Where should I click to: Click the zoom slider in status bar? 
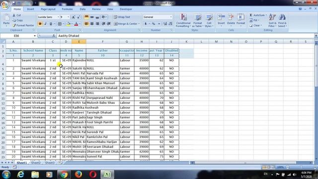(x=301, y=167)
